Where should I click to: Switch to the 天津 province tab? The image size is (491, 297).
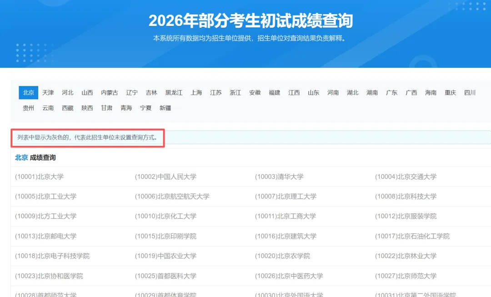pyautogui.click(x=48, y=93)
